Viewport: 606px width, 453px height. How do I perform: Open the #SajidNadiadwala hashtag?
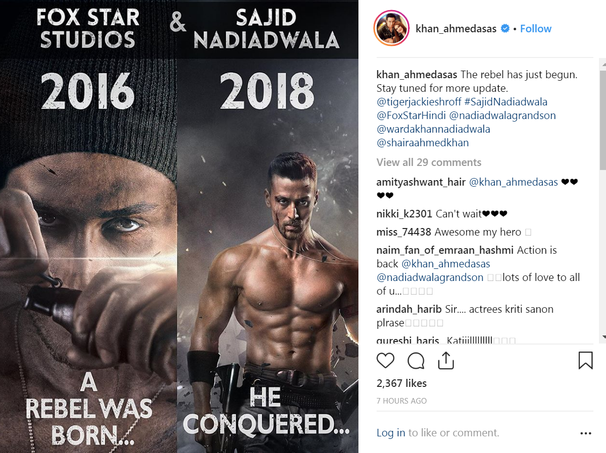tap(506, 102)
